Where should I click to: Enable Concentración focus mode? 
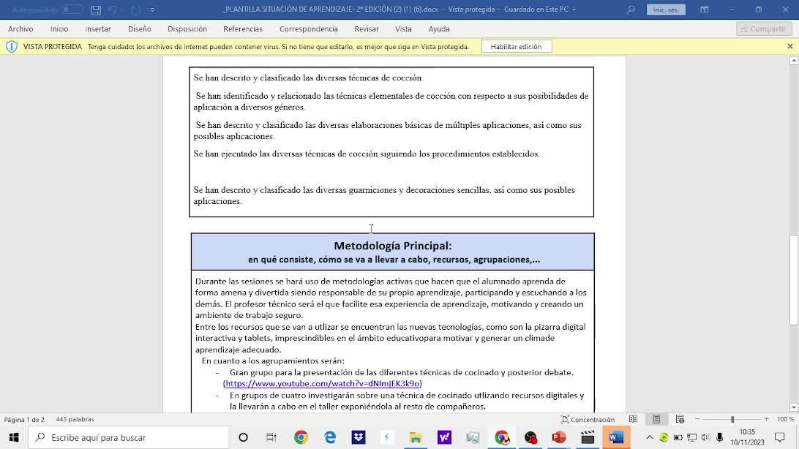588,419
